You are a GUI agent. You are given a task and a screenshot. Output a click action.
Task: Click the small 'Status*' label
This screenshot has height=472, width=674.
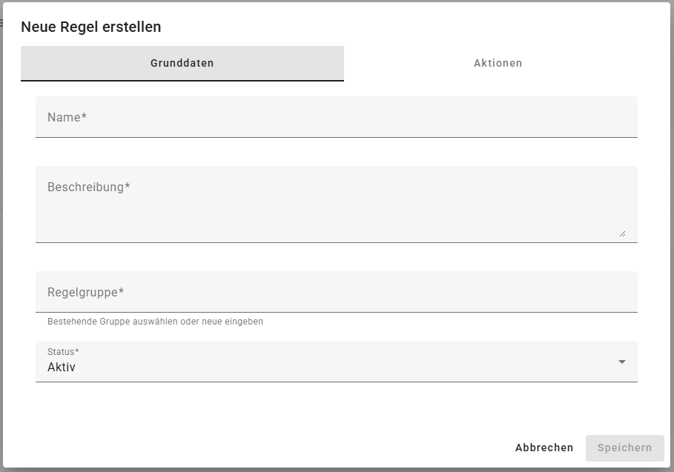click(x=63, y=351)
